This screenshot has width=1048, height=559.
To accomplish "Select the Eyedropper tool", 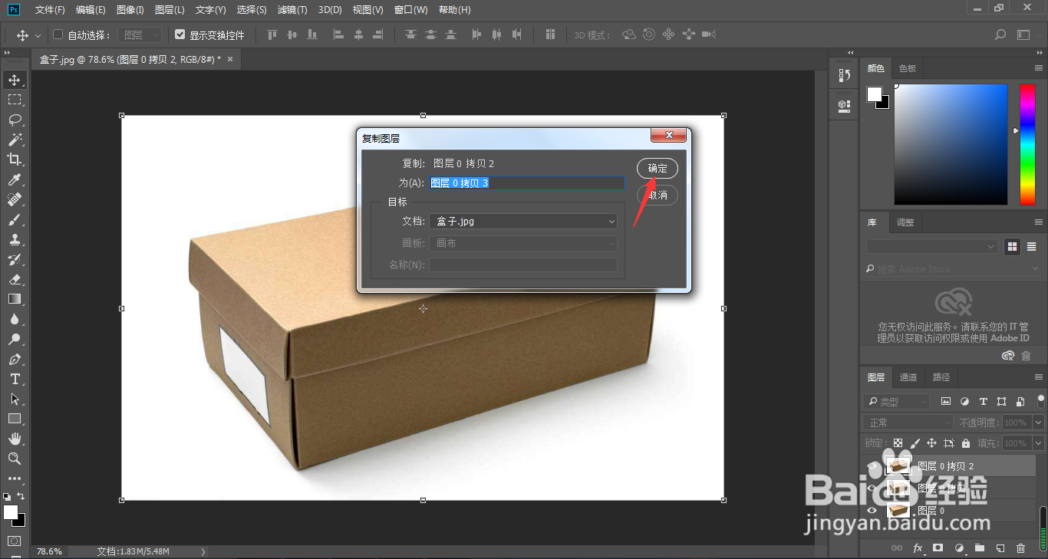I will point(14,179).
